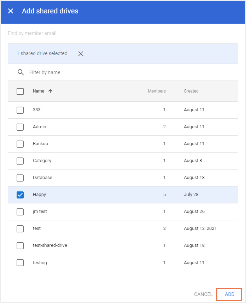Select the Database drive checkbox
The height and width of the screenshot is (303, 246).
point(20,178)
